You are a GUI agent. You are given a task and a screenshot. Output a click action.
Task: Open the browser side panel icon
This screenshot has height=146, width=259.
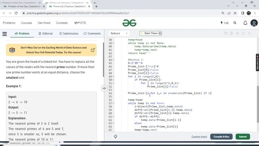pyautogui.click(x=242, y=13)
